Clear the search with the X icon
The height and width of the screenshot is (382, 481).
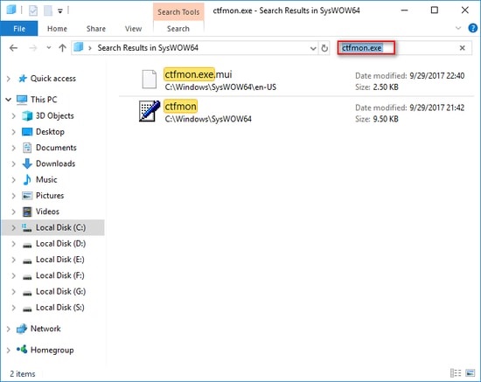coord(462,48)
